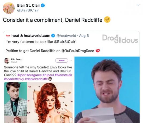The height and width of the screenshot is (123, 143).
Task: Click the winking face emoji
Action: point(107,20)
